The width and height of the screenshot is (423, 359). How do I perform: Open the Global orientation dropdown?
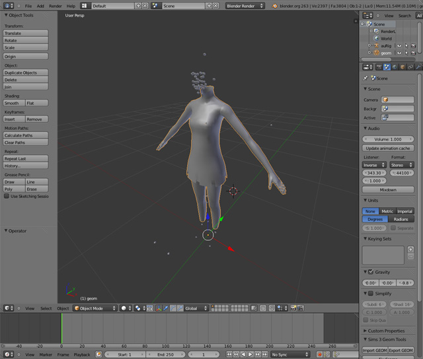(196, 308)
